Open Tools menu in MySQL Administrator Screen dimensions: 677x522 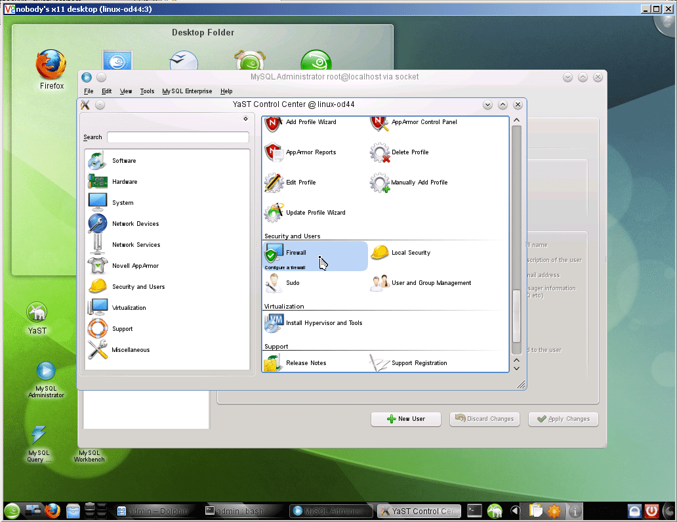pyautogui.click(x=147, y=91)
